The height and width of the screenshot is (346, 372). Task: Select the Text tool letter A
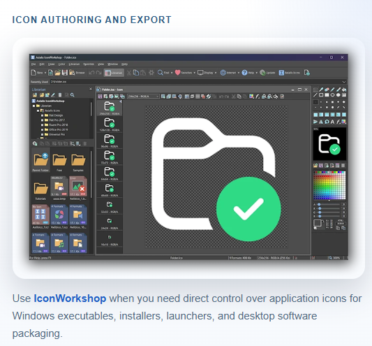333,122
